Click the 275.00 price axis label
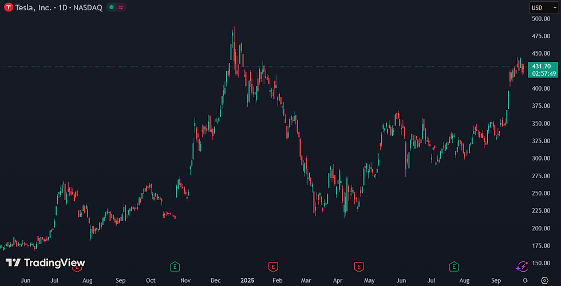The height and width of the screenshot is (286, 561). [541, 176]
